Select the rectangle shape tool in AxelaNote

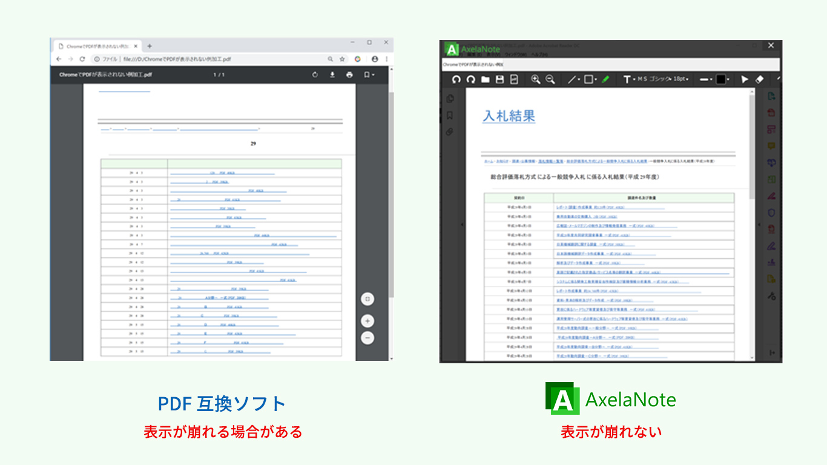pyautogui.click(x=588, y=79)
